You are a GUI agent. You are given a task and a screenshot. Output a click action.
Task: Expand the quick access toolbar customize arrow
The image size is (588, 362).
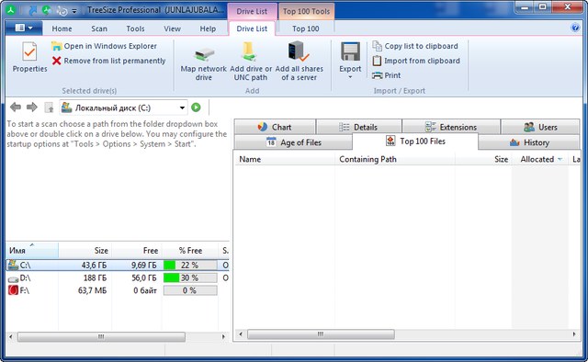[74, 11]
